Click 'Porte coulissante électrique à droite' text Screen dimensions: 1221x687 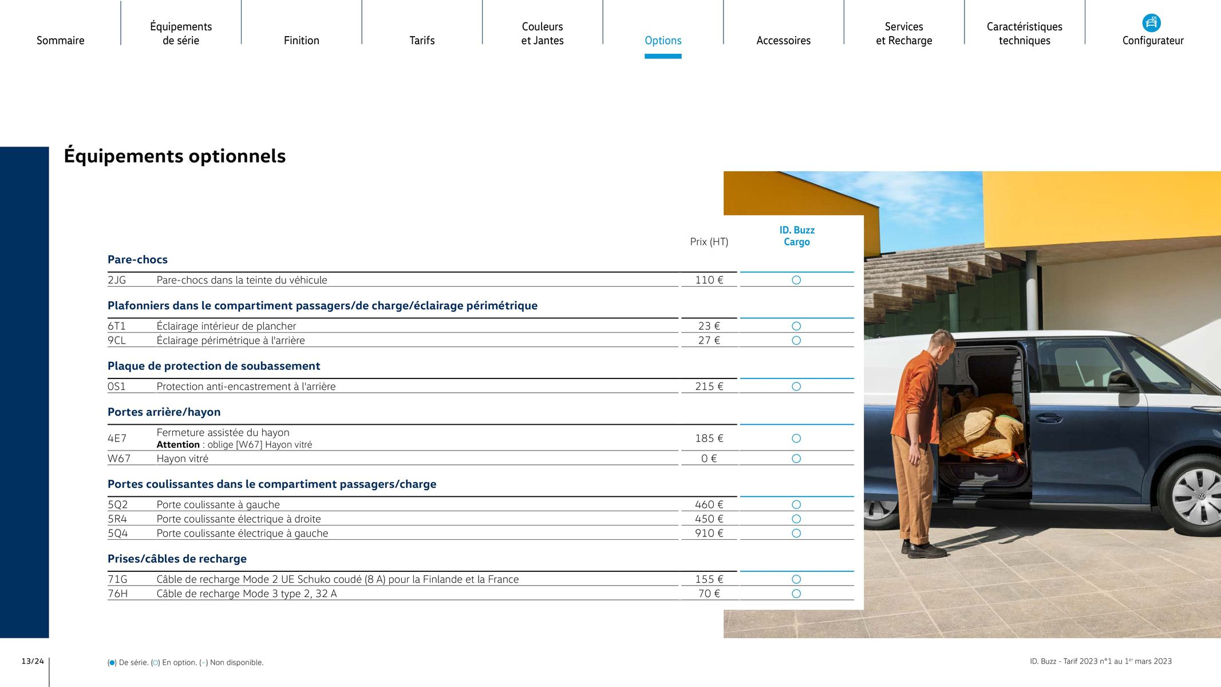click(239, 519)
